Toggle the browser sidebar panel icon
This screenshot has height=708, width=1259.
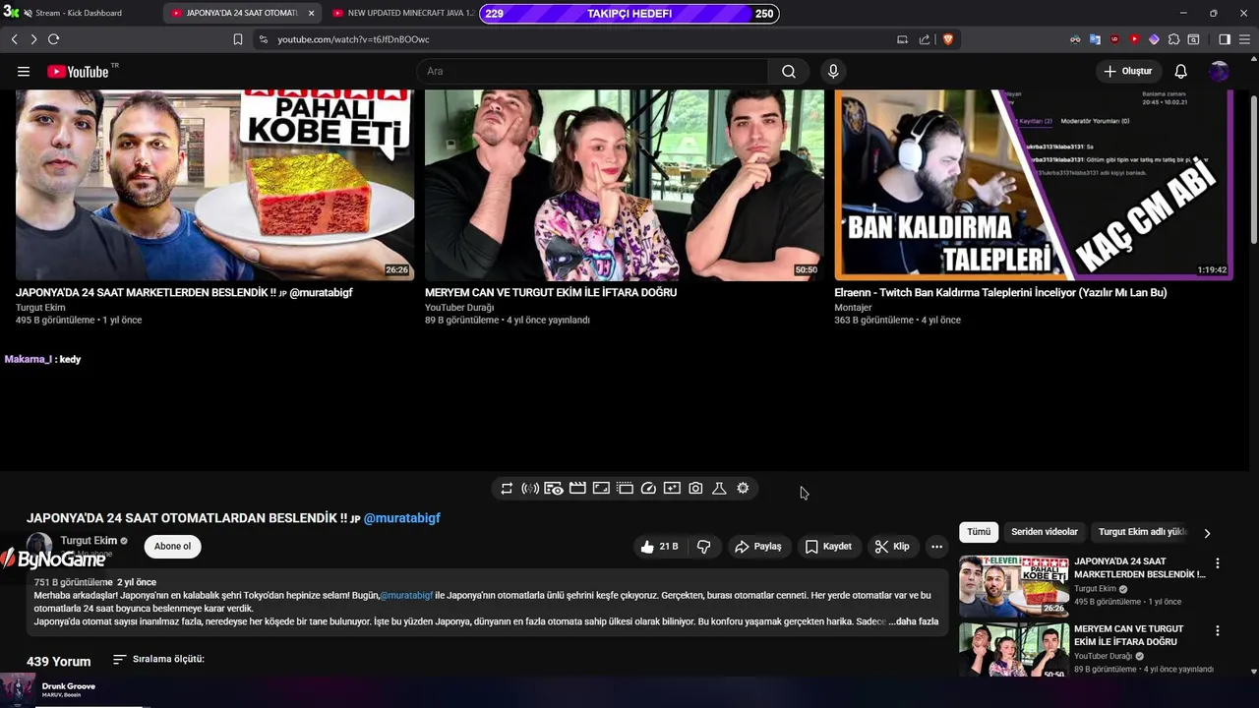[1225, 39]
